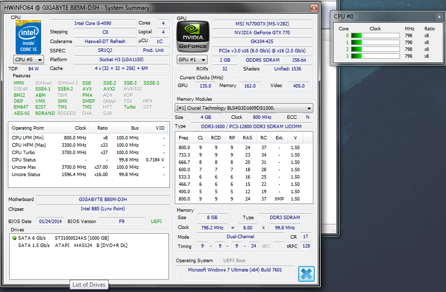Screen dimensions: 446x292
Task: Click the AVX2 feature label
Action: (x=109, y=89)
